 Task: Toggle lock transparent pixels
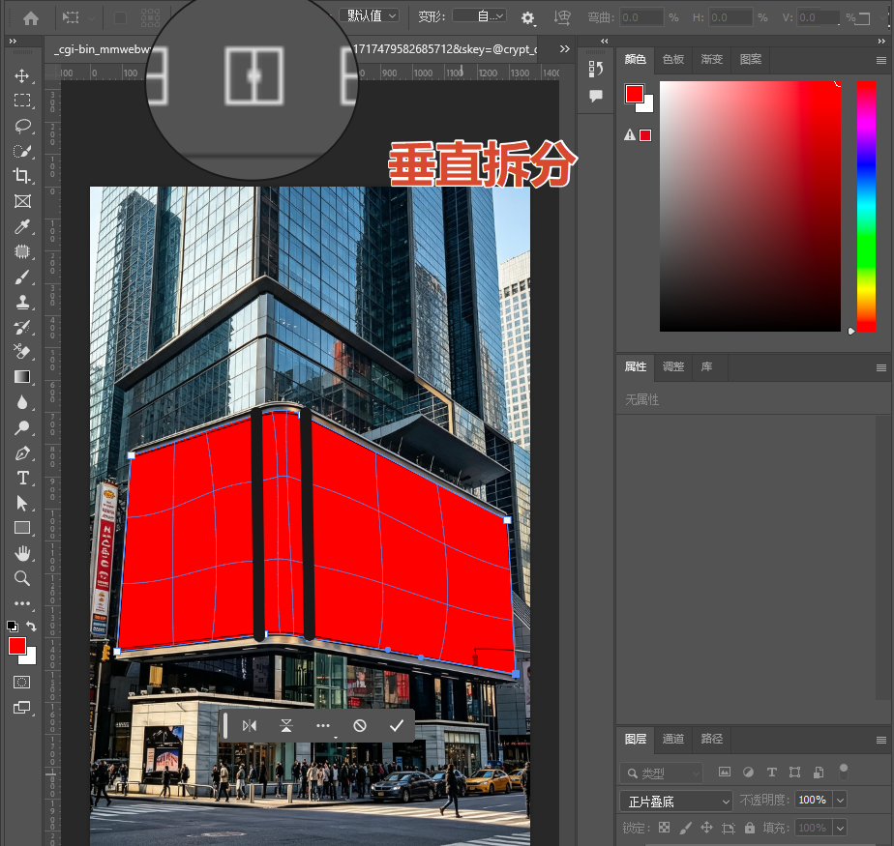coord(665,828)
